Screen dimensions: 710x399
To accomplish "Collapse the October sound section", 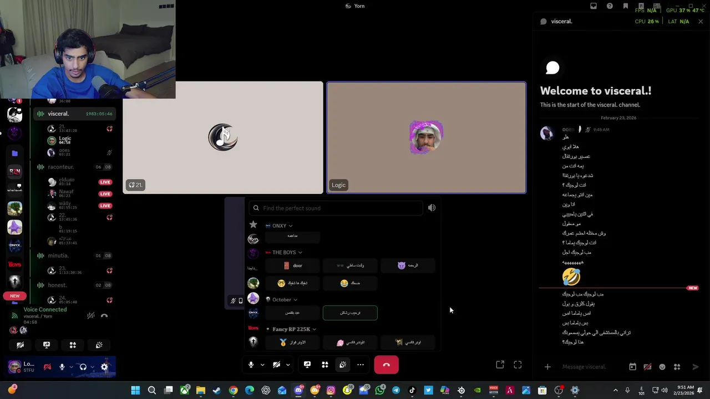I will [282, 300].
